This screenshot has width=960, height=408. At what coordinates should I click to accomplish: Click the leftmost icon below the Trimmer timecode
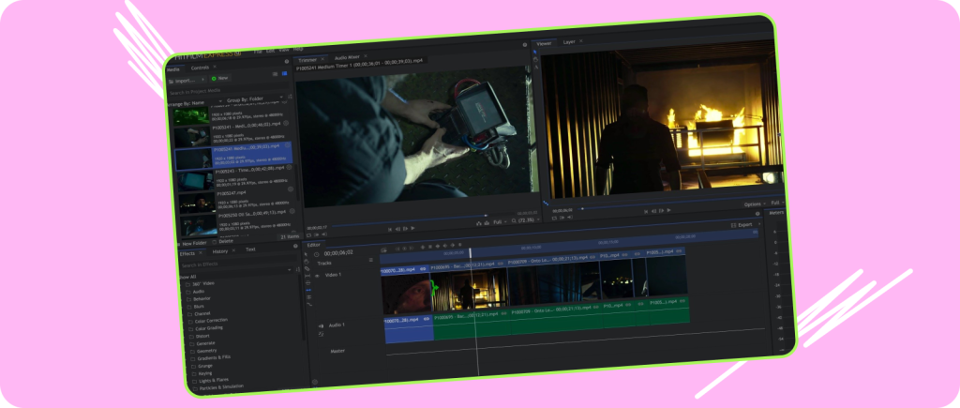[309, 234]
